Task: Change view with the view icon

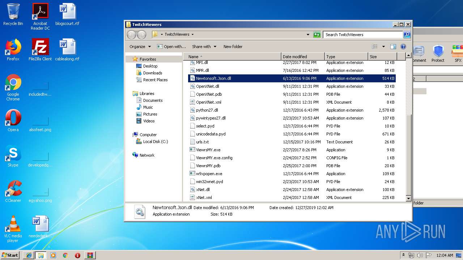Action: click(x=375, y=47)
